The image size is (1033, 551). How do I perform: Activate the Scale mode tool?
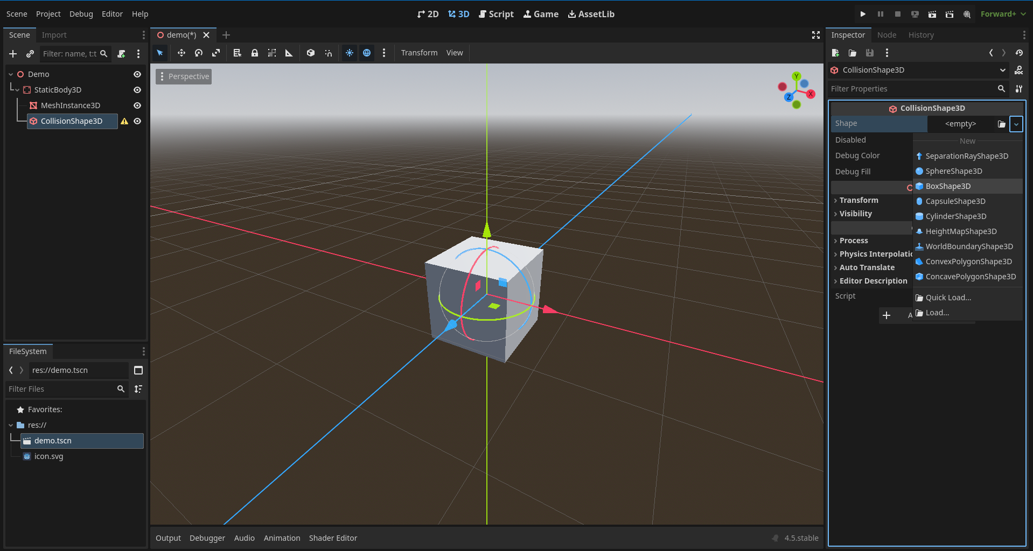[x=215, y=53]
